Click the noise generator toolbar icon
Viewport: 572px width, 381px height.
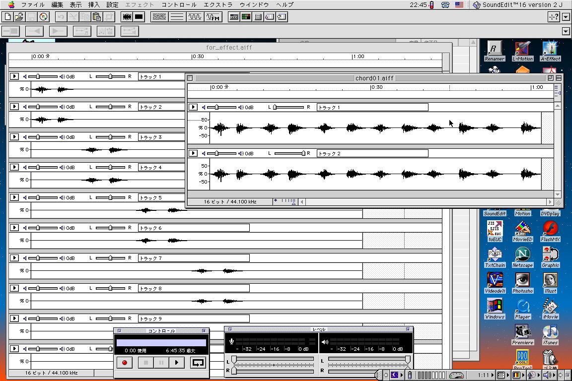coord(159,17)
